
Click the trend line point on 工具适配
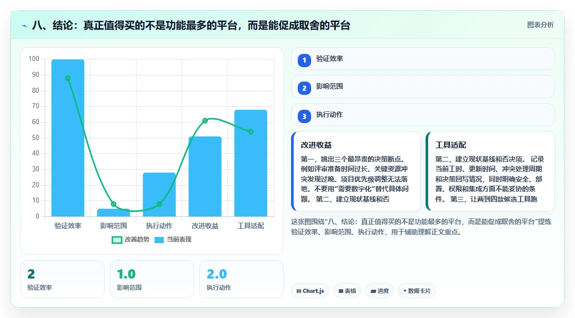coord(251,131)
